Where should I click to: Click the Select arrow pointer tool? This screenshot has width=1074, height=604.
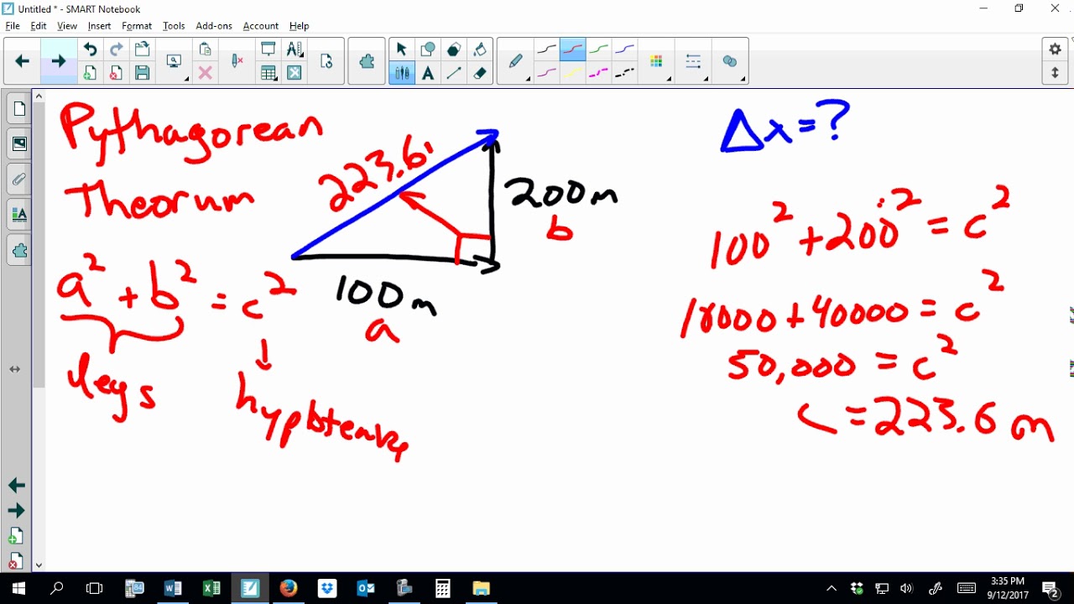coord(401,49)
